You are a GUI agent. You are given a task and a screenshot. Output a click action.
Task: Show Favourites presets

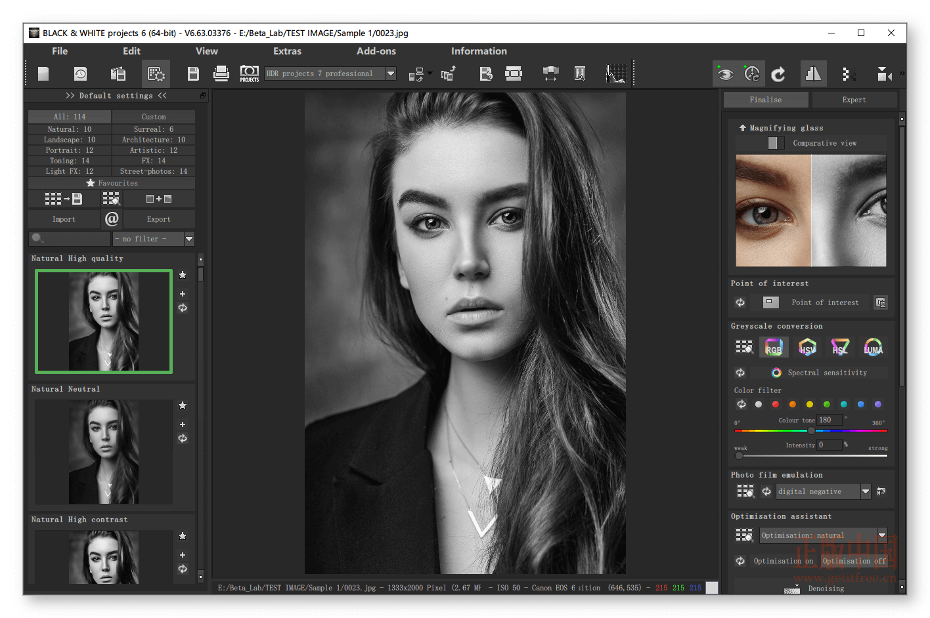112,183
